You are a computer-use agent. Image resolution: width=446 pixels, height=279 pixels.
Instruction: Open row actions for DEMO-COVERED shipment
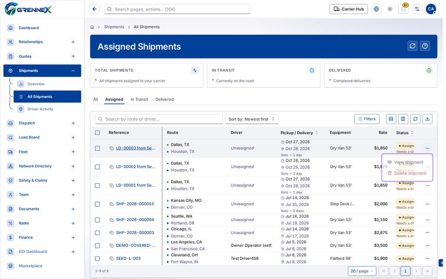point(427,246)
